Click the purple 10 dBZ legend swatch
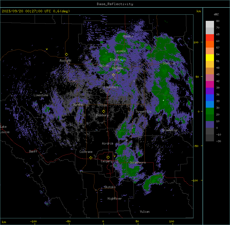The height and width of the screenshot is (225, 230). 210,125
